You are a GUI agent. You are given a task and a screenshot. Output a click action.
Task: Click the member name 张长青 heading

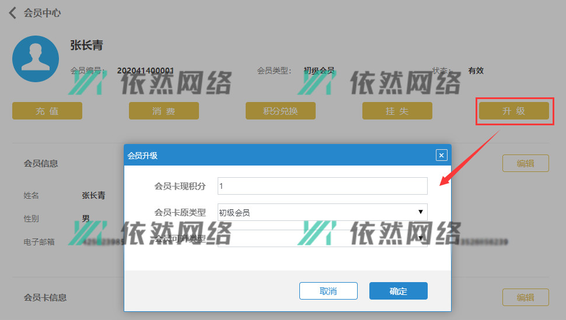click(86, 45)
